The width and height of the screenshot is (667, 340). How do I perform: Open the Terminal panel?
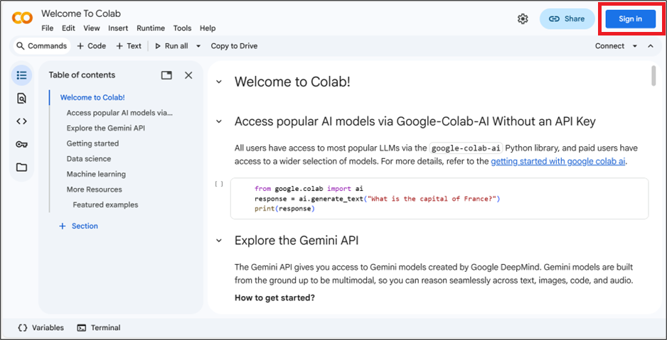coord(99,328)
